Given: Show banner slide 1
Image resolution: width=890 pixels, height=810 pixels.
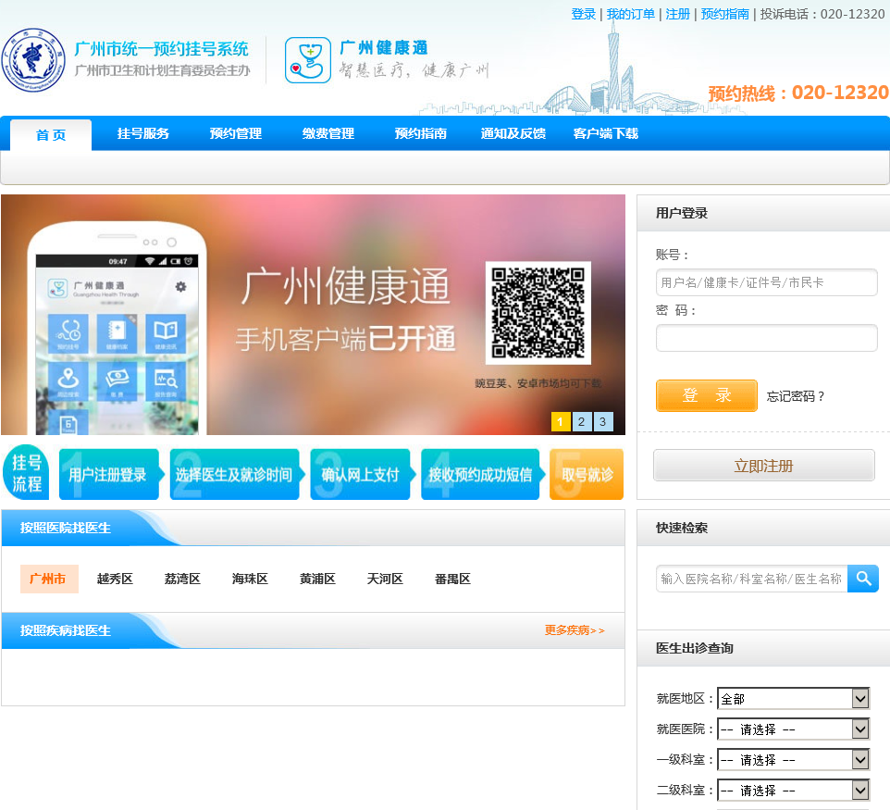Looking at the screenshot, I should tap(561, 421).
